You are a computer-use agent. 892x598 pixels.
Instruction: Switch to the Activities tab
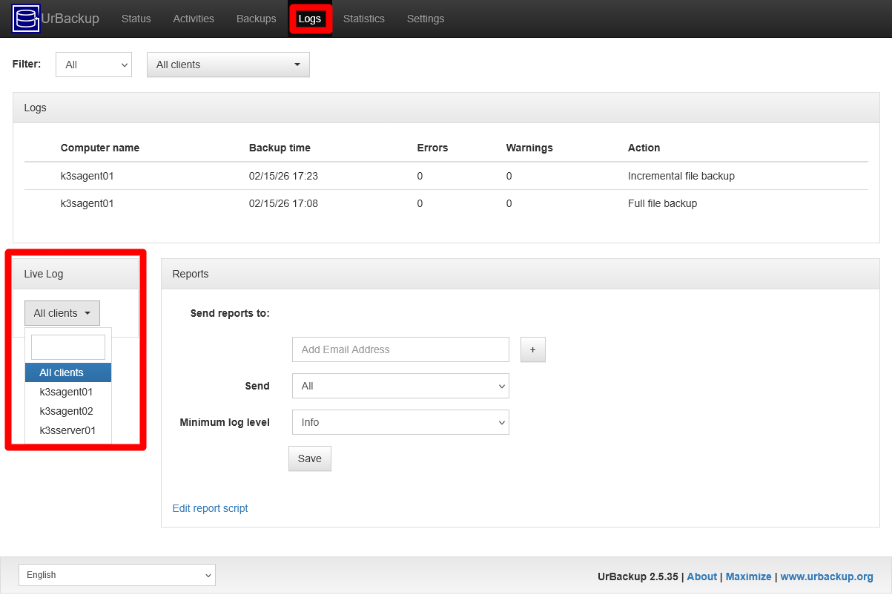tap(193, 19)
